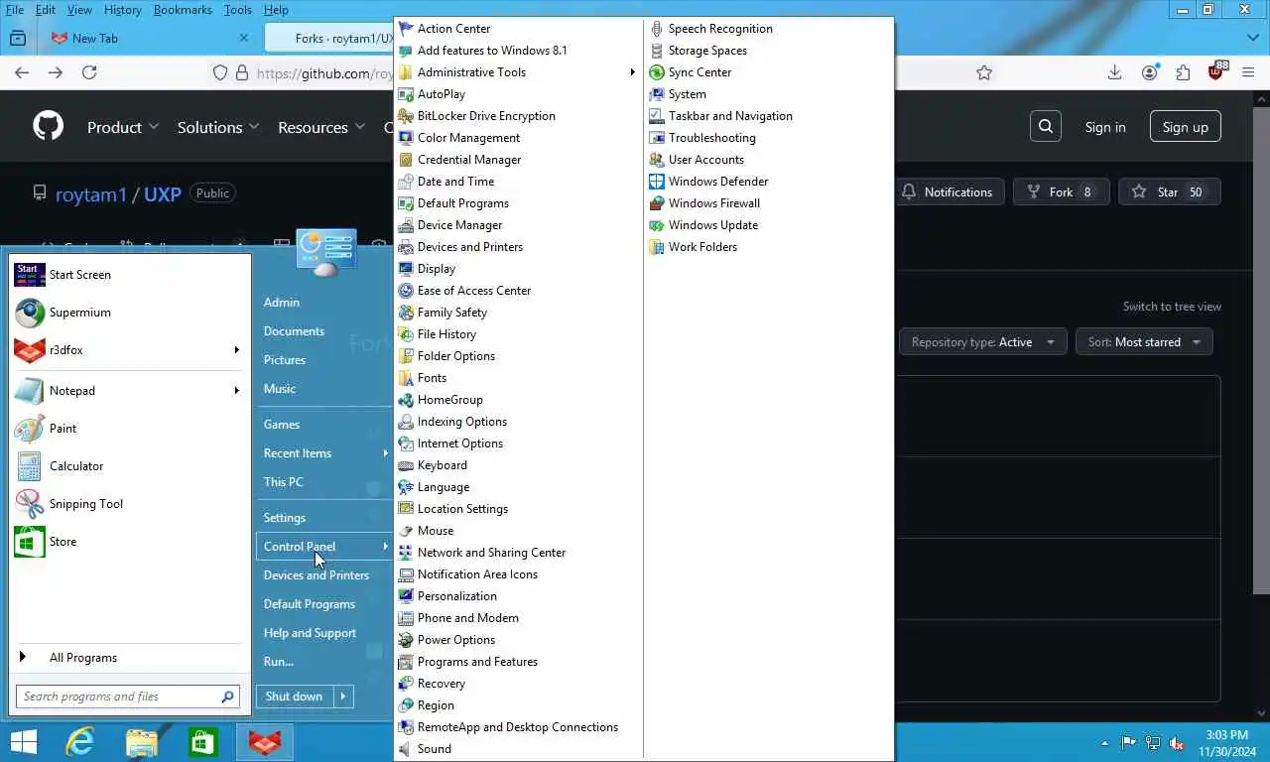This screenshot has height=762, width=1270.
Task: Open Firefox Tools menu
Action: coord(238,10)
